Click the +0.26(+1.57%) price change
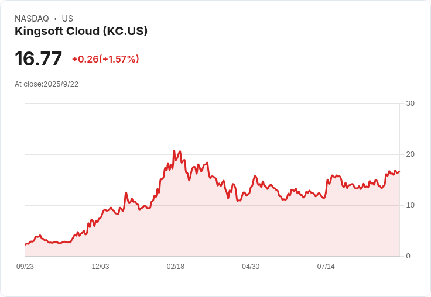This screenshot has width=431, height=297. 105,59
